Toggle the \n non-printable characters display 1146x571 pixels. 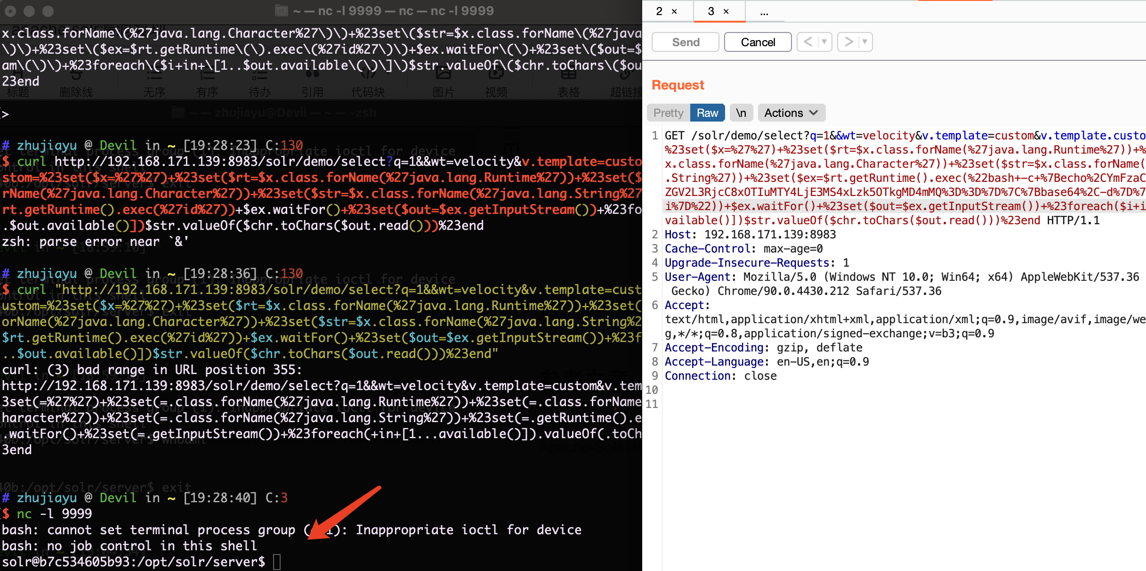[741, 113]
